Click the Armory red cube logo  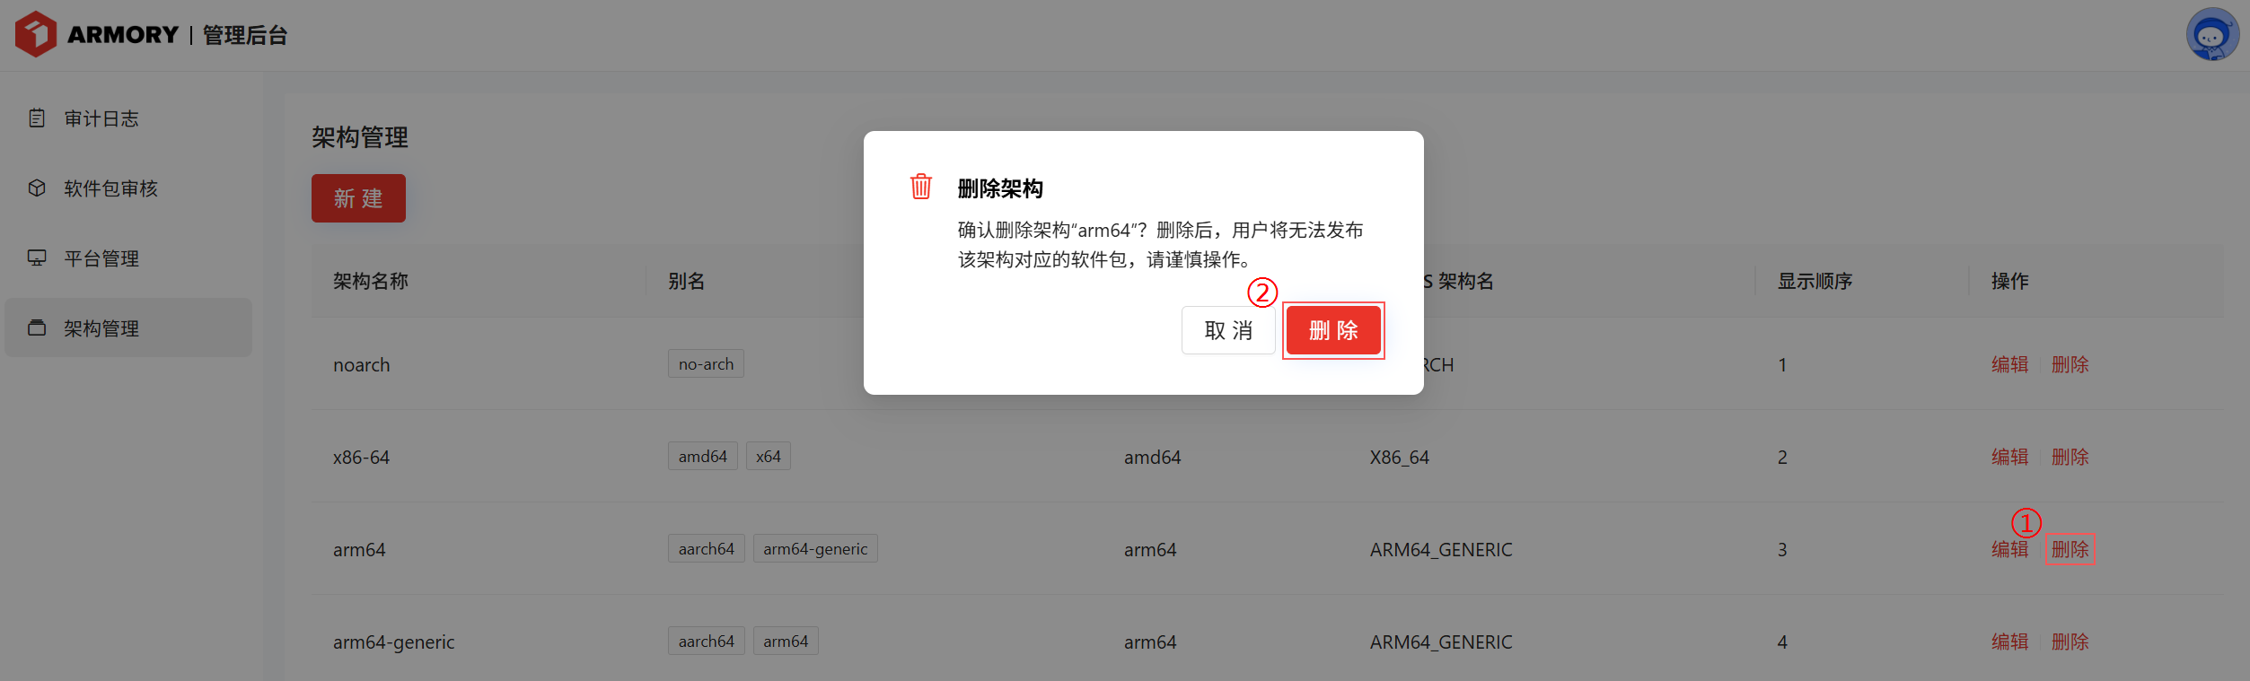(36, 34)
